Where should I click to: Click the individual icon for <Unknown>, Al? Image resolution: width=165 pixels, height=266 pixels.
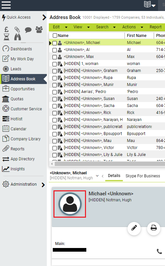[60, 50]
